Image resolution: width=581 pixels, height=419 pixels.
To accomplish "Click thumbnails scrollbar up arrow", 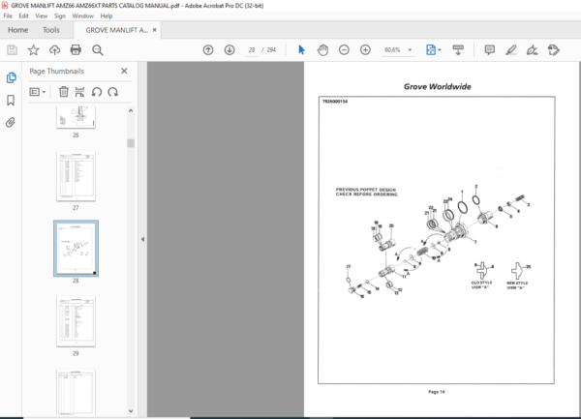I will (x=131, y=110).
